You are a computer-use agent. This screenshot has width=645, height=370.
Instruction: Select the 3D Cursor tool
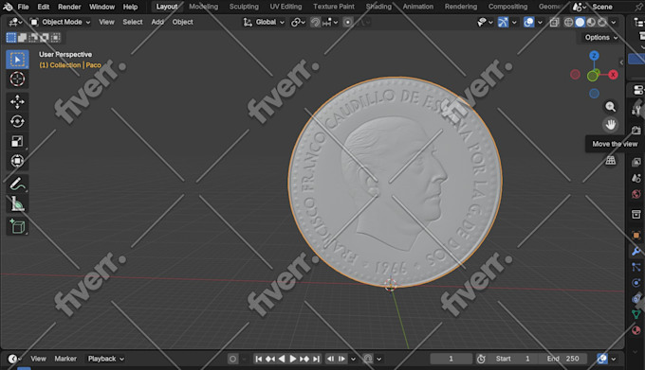(17, 79)
